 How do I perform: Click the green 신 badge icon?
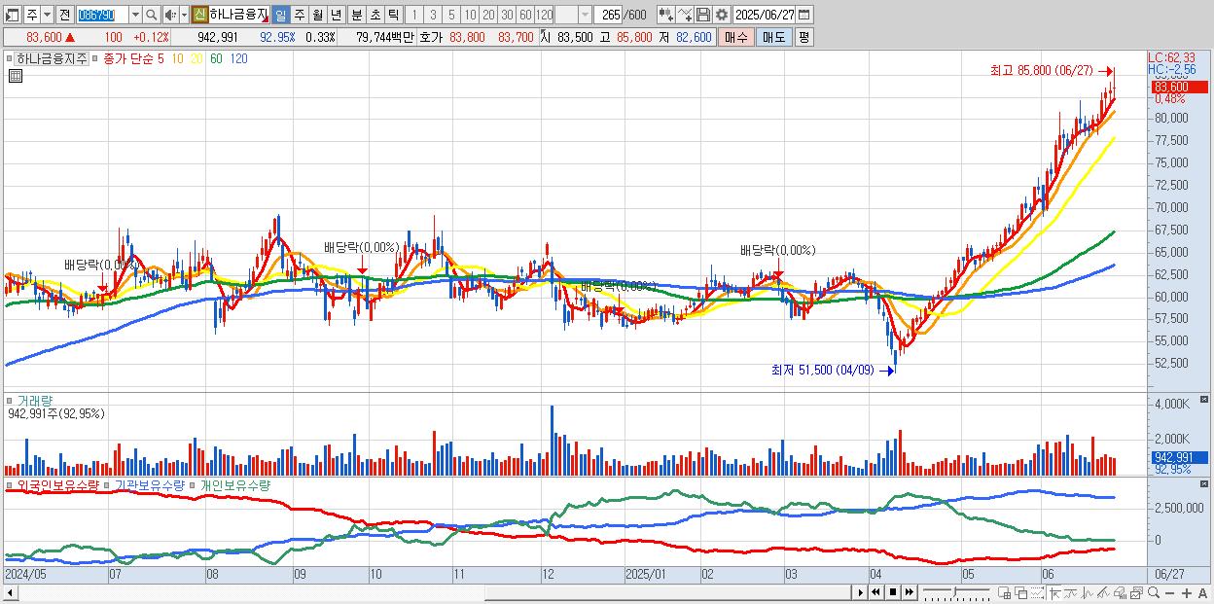click(198, 15)
